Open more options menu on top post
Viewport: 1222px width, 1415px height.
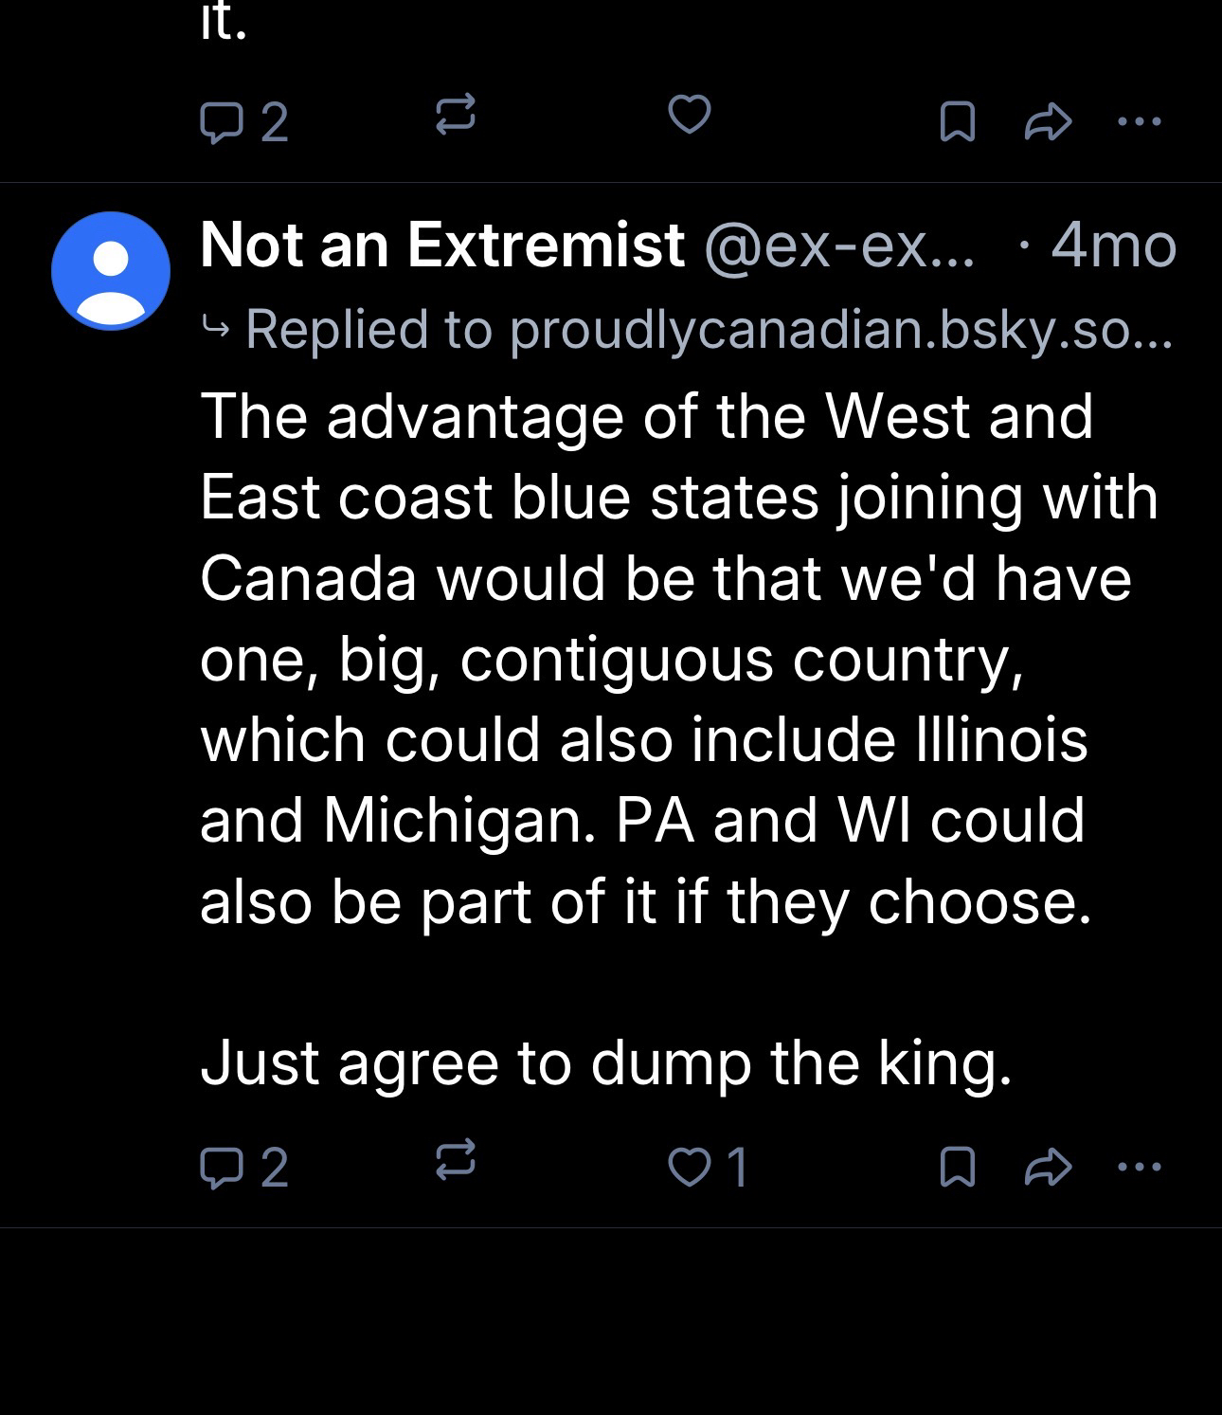click(x=1140, y=122)
